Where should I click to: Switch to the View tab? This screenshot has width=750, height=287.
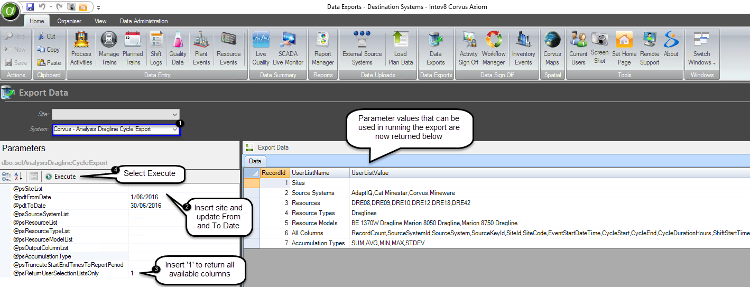tap(100, 21)
